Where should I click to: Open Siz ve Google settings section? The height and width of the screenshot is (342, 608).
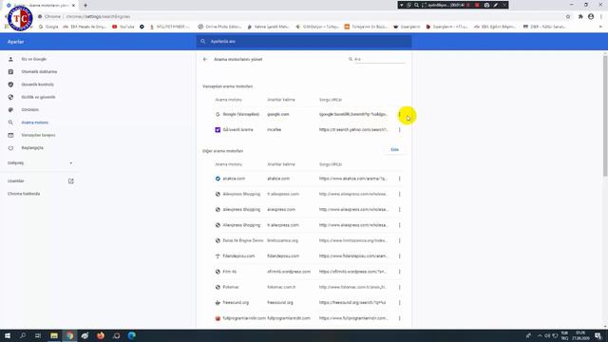point(34,59)
